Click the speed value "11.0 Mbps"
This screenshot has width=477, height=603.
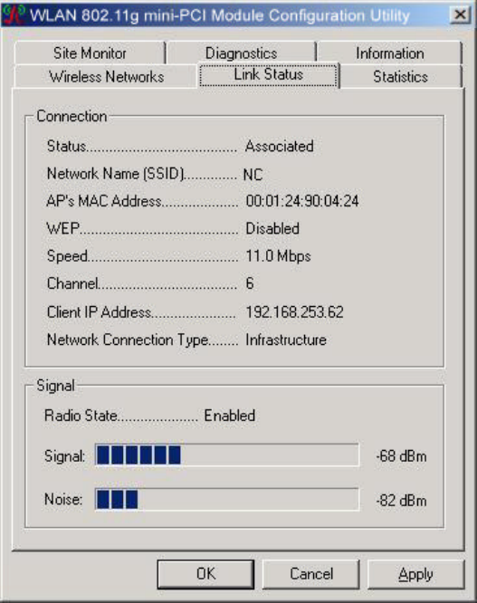(x=278, y=256)
